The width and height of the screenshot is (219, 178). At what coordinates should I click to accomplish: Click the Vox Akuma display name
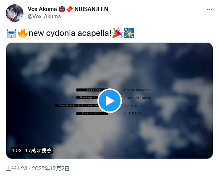click(x=42, y=9)
